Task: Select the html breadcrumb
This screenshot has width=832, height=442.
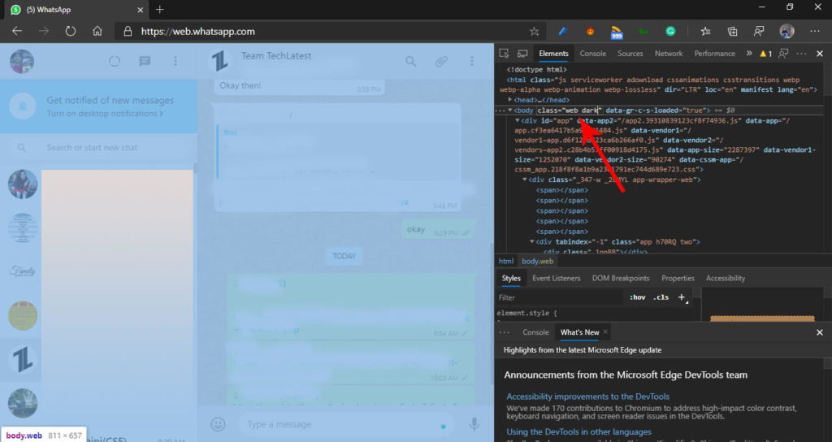Action: click(x=505, y=261)
